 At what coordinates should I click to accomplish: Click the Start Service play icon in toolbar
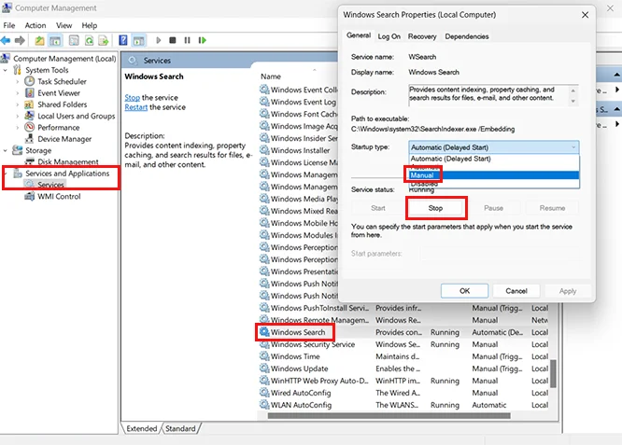click(158, 40)
